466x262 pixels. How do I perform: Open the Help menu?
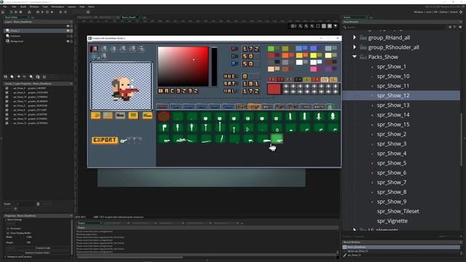tap(82, 7)
